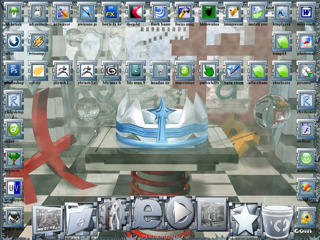The height and width of the screenshot is (240, 320).
Task: Open the rbdesktop icon
Action: pos(14,100)
